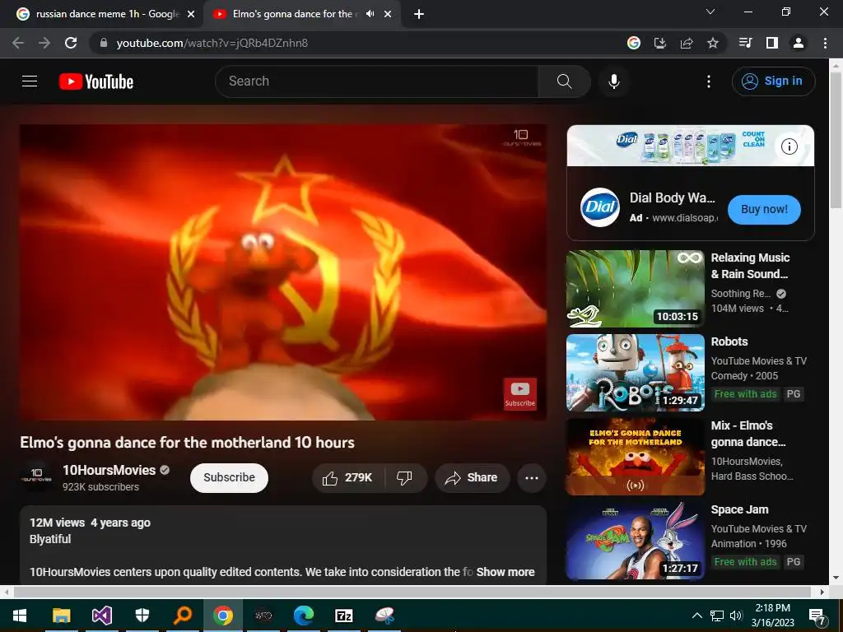Bookmark this page with star

pyautogui.click(x=712, y=43)
